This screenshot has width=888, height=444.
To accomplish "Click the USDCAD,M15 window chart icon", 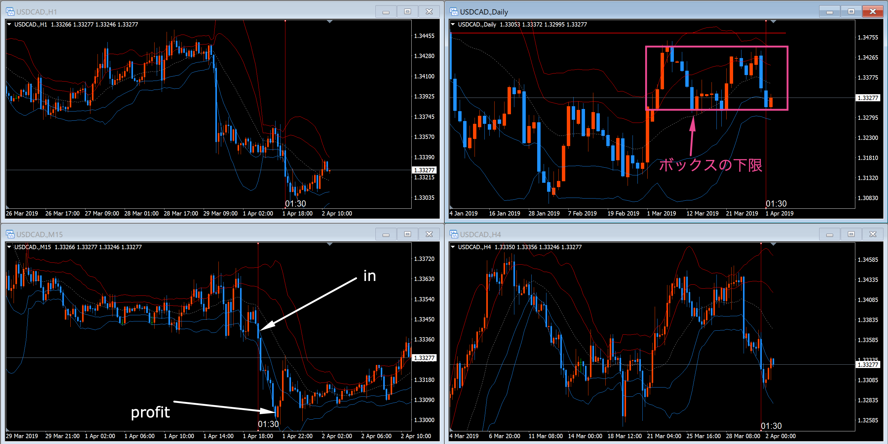I will tap(10, 234).
